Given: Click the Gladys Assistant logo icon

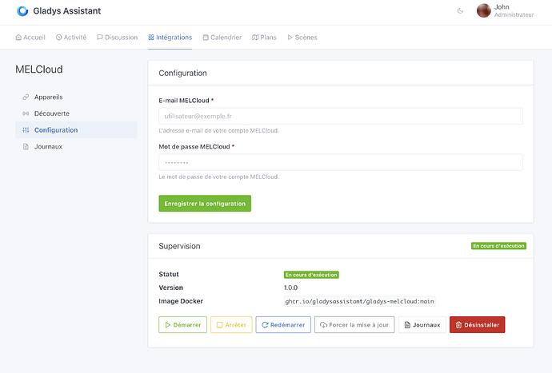Looking at the screenshot, I should point(22,11).
